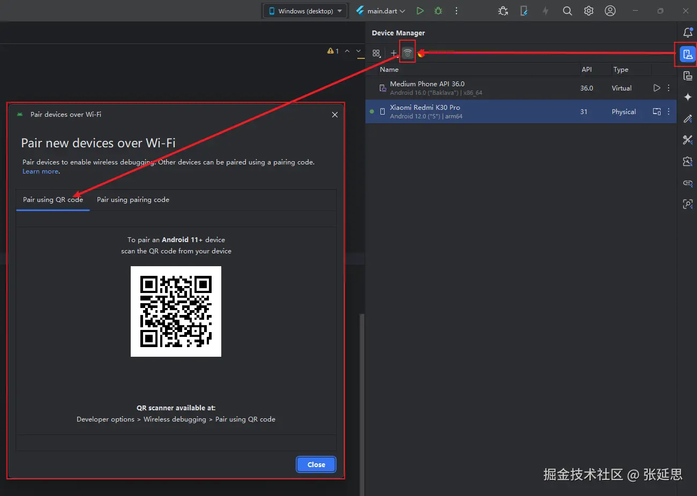The height and width of the screenshot is (496, 697).
Task: Click the device grouping icon in the Device Manager toolbar
Action: click(376, 53)
